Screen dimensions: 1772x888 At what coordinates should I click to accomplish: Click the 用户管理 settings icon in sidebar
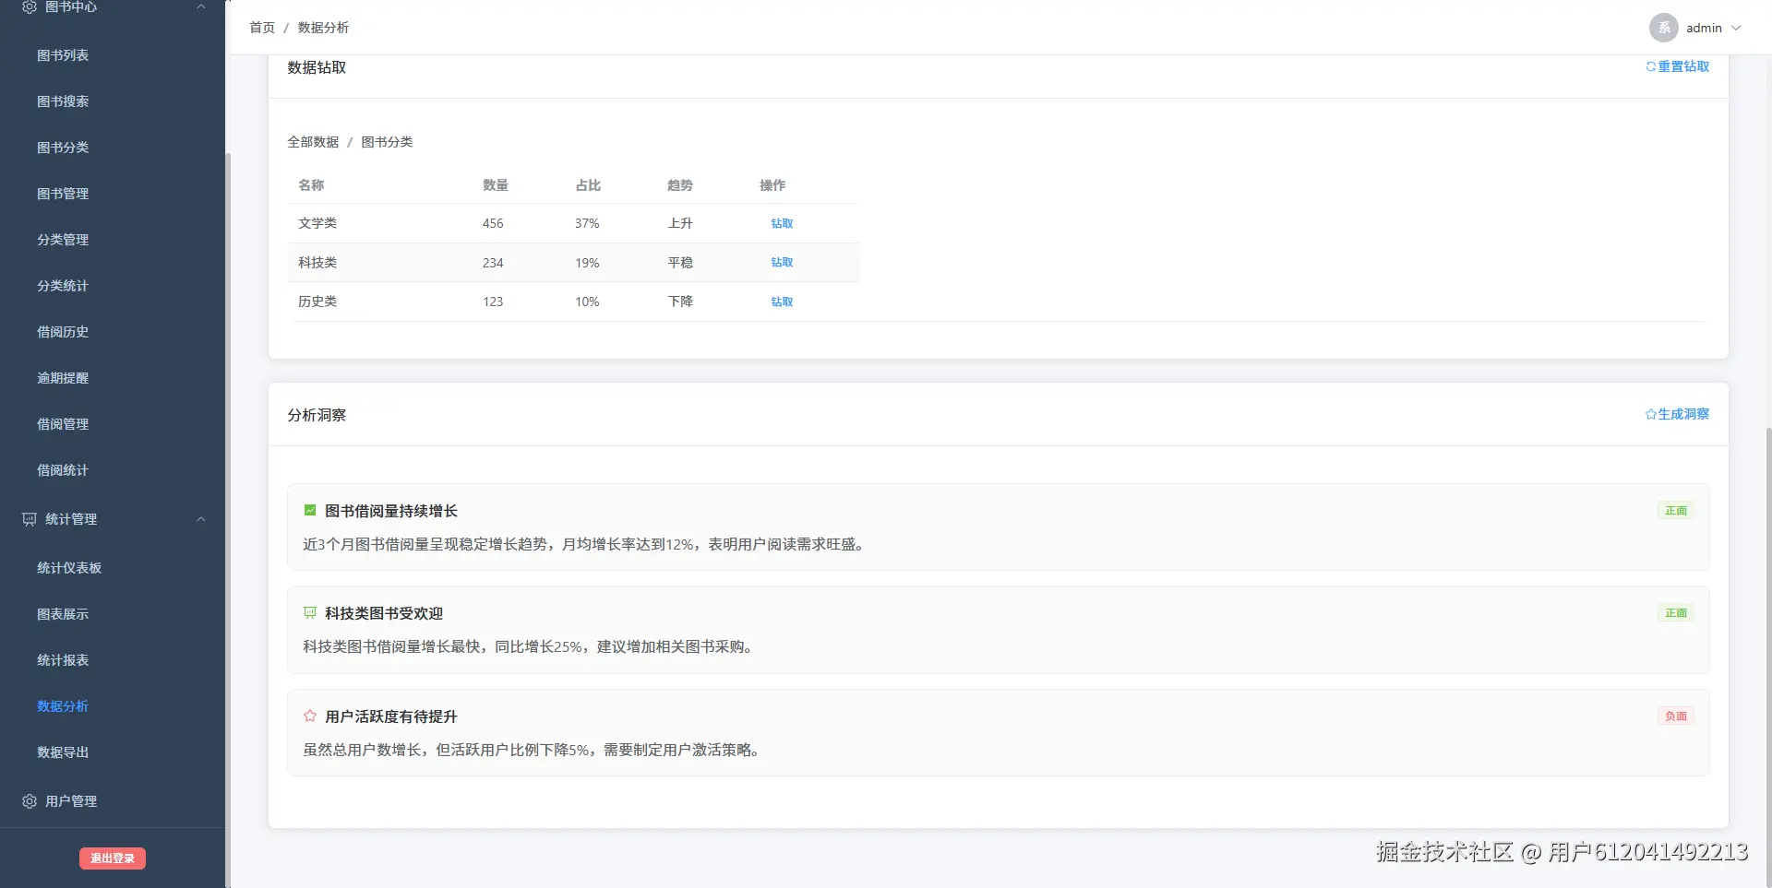click(x=28, y=801)
